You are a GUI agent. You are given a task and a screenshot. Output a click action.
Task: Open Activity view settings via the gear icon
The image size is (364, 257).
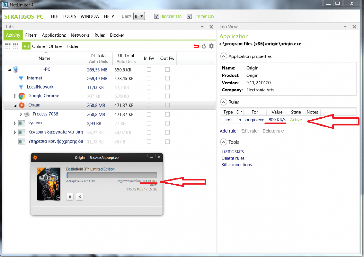click(211, 46)
